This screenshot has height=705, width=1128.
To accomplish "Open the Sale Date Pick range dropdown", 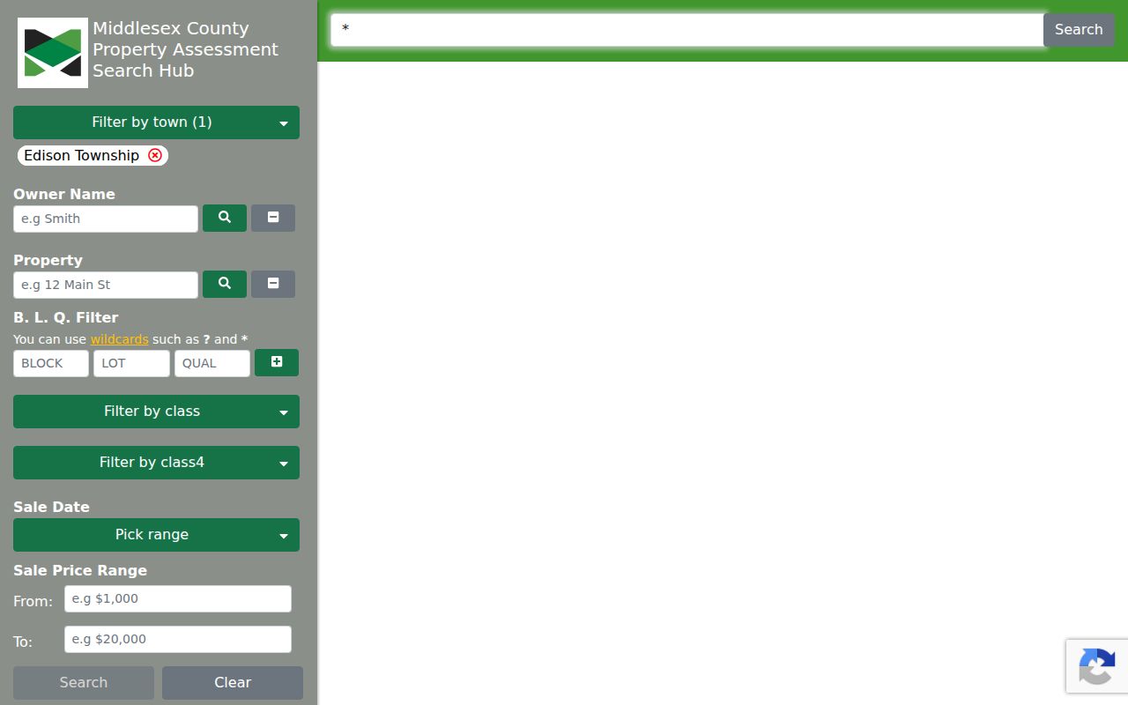I will (x=156, y=535).
